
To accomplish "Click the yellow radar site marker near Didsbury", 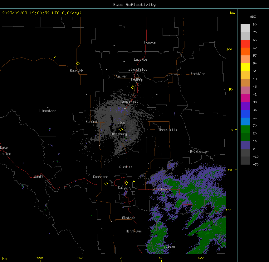I will (121, 130).
